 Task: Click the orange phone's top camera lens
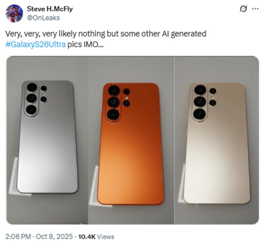pos(114,90)
